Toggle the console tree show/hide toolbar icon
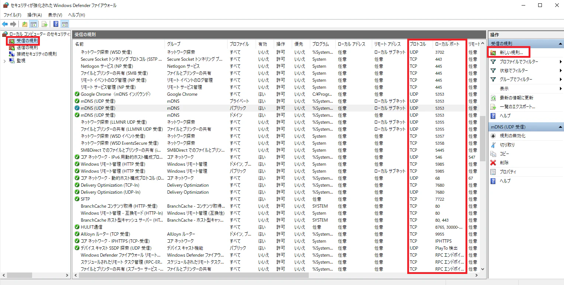Screen dimensions: 564x285 pyautogui.click(x=34, y=24)
